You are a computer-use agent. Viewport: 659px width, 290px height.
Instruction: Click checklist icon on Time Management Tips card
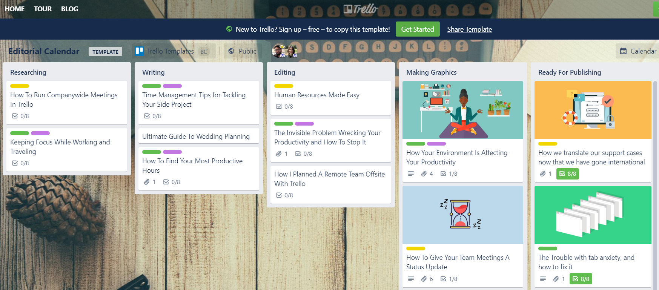pyautogui.click(x=147, y=116)
